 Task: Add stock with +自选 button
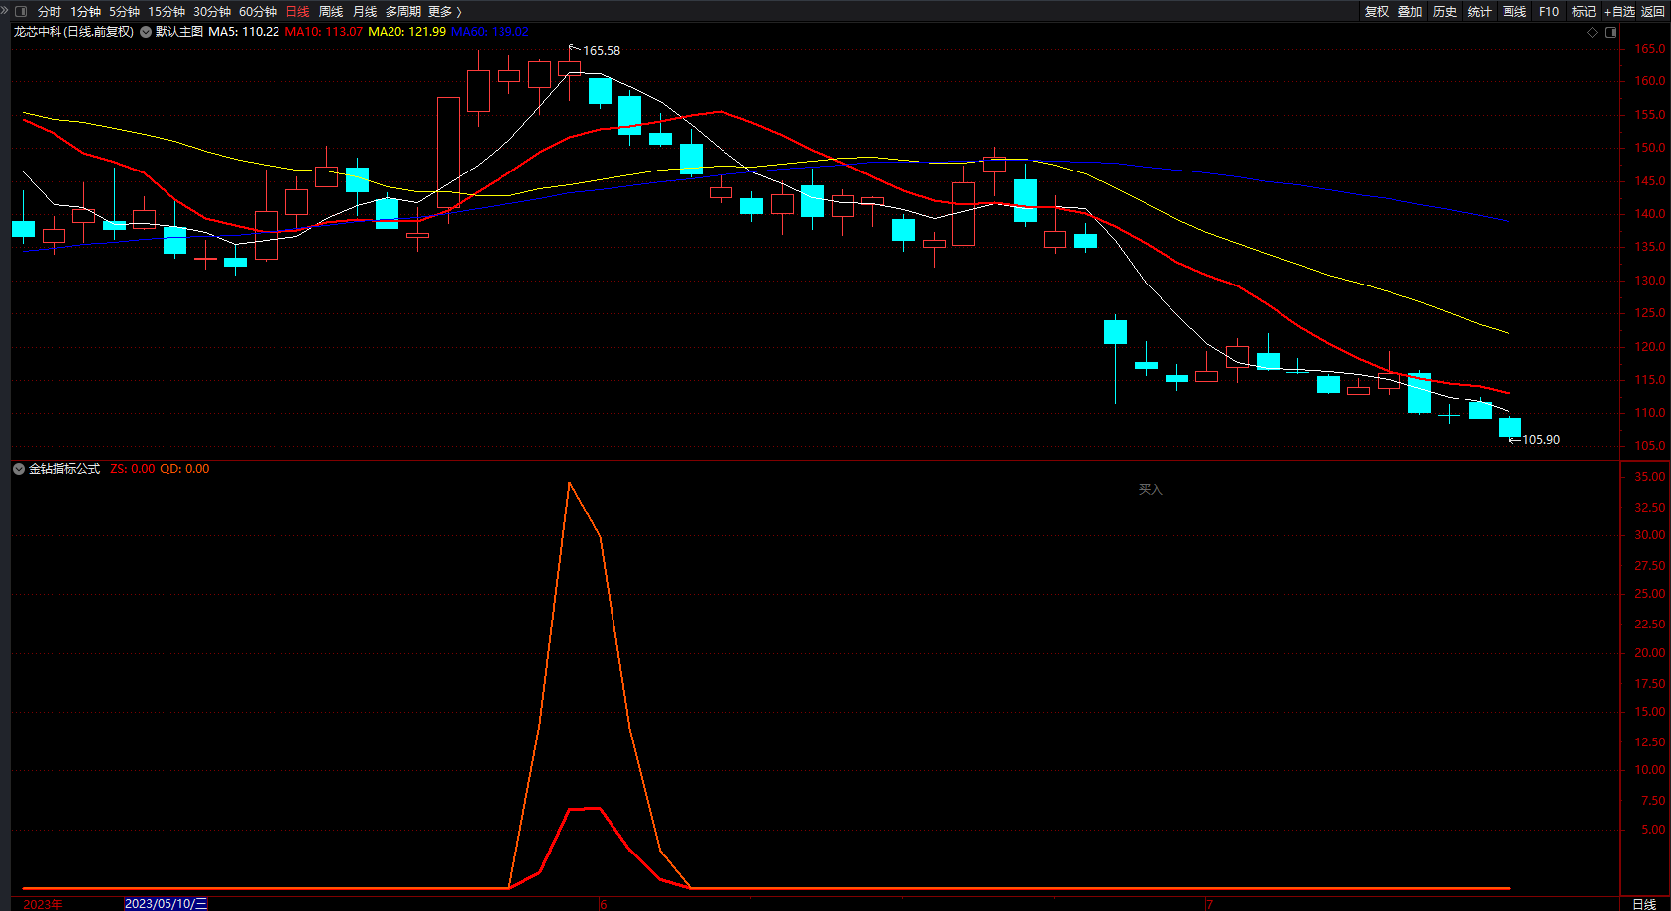point(1619,12)
